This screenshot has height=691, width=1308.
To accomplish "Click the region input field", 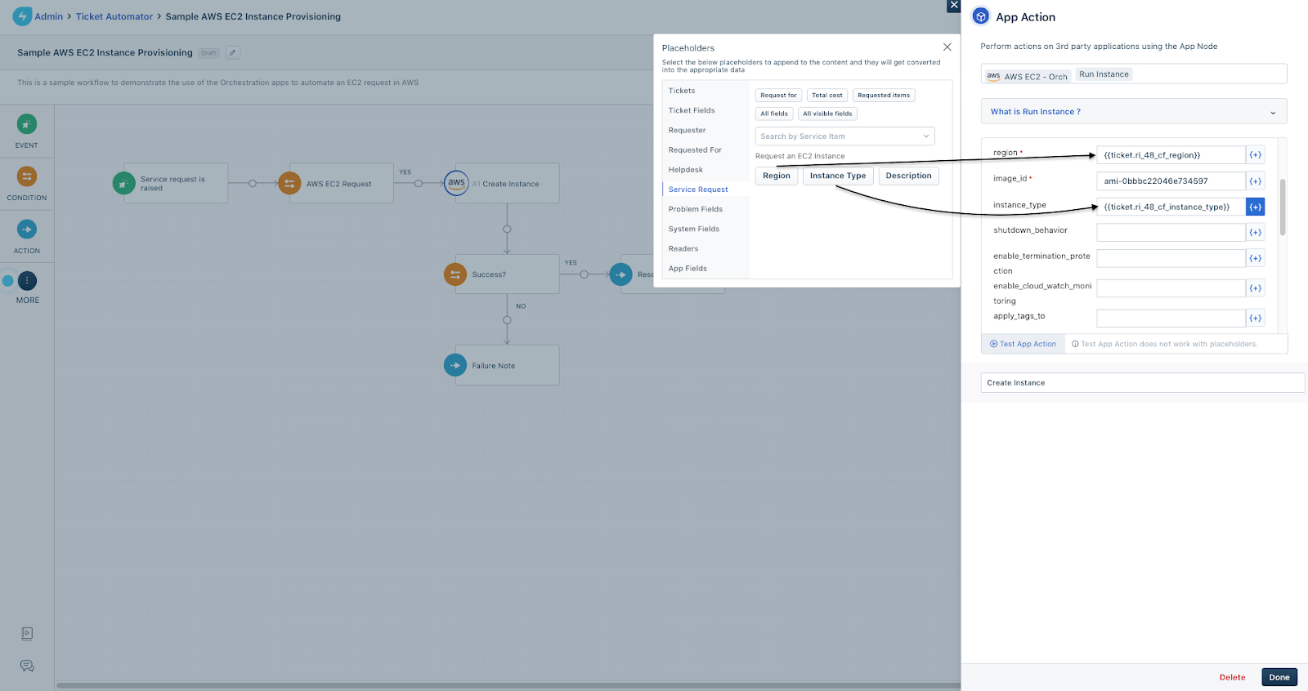I will click(1171, 155).
